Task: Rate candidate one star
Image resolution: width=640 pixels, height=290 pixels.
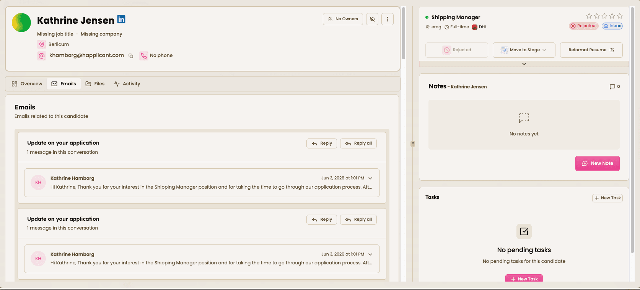Action: [589, 16]
